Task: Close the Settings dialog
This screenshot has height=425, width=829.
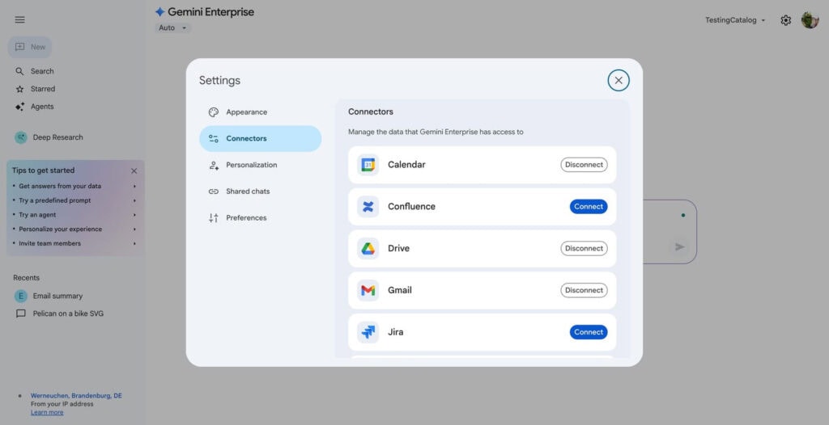Action: click(x=619, y=80)
